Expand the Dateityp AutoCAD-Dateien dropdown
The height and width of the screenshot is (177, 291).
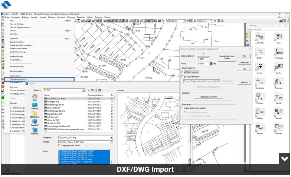pyautogui.click(x=111, y=142)
